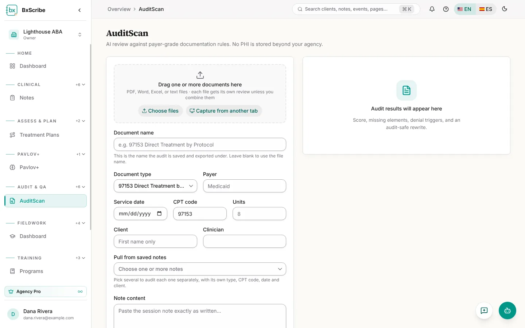Open Notes in the sidebar
The width and height of the screenshot is (525, 328).
(x=46, y=98)
